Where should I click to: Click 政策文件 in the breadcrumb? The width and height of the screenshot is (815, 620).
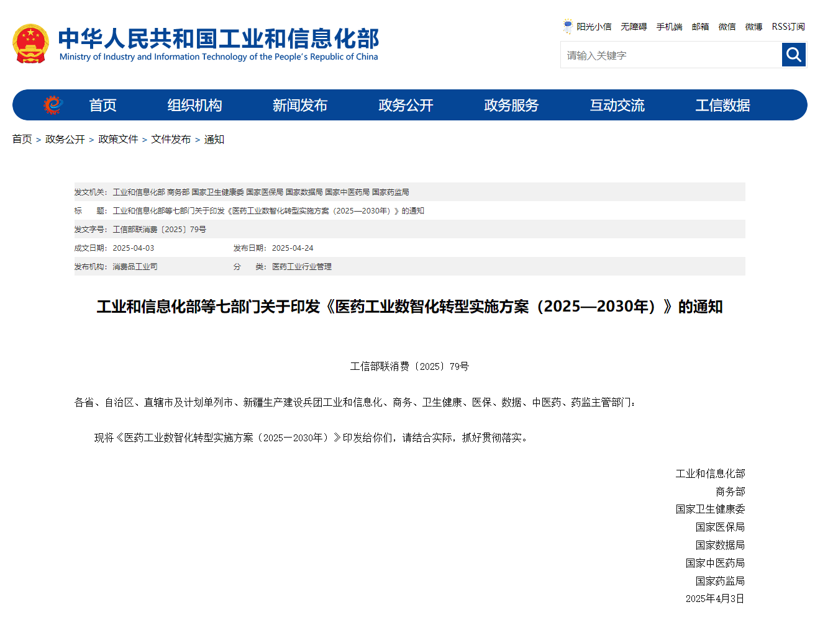(x=118, y=139)
